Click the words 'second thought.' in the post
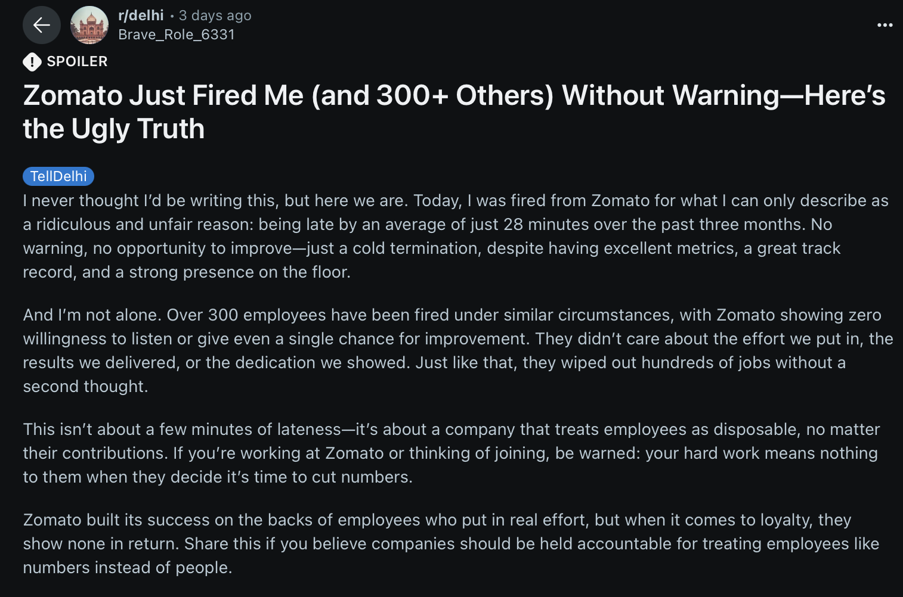903x597 pixels. pos(85,387)
